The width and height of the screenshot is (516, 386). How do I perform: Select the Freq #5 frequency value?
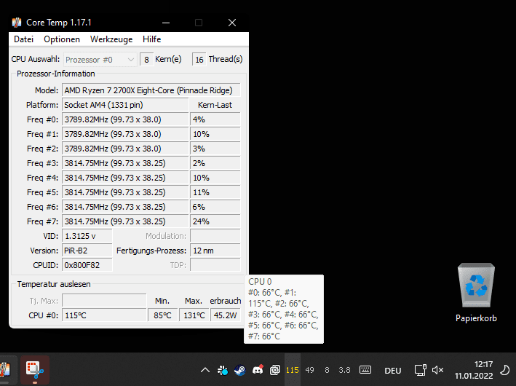click(x=125, y=192)
